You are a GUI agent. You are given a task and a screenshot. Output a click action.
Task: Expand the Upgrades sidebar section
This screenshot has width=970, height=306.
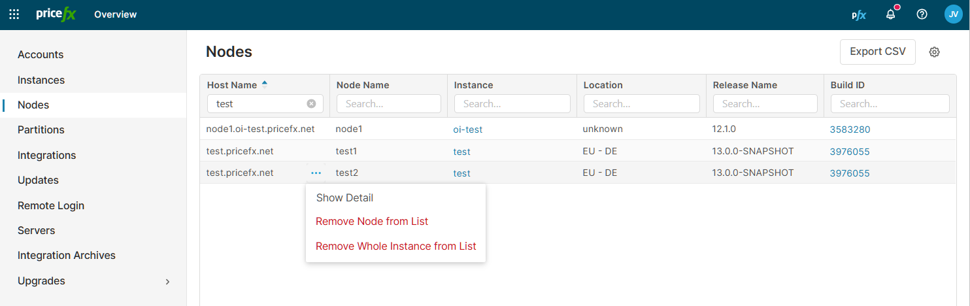[x=167, y=282]
